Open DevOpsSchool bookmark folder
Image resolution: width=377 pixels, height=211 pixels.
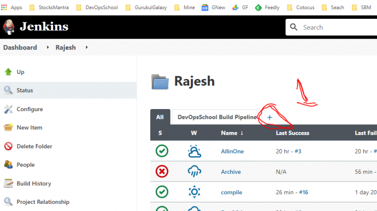click(97, 8)
